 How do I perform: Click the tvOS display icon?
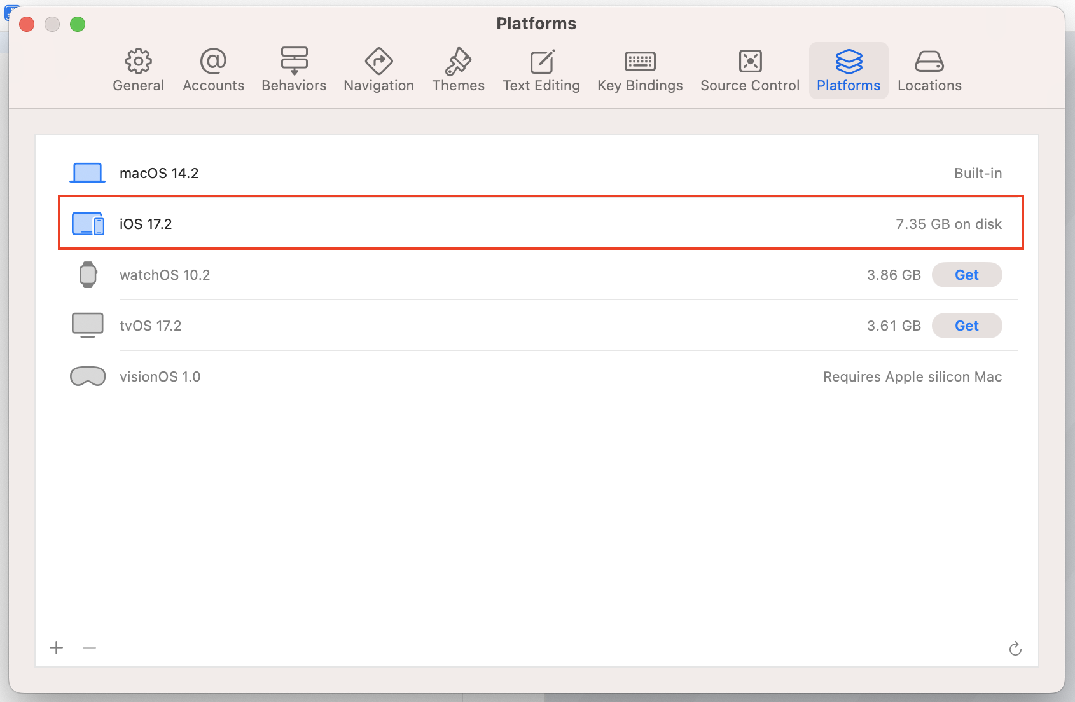click(88, 325)
